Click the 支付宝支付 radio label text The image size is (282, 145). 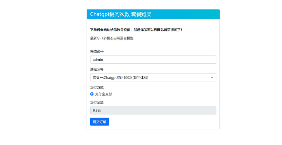pos(103,94)
